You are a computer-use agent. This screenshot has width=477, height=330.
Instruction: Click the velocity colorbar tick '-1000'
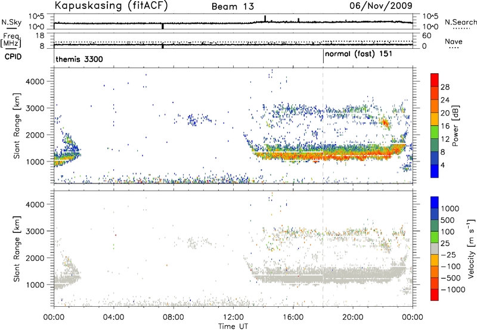click(x=453, y=289)
